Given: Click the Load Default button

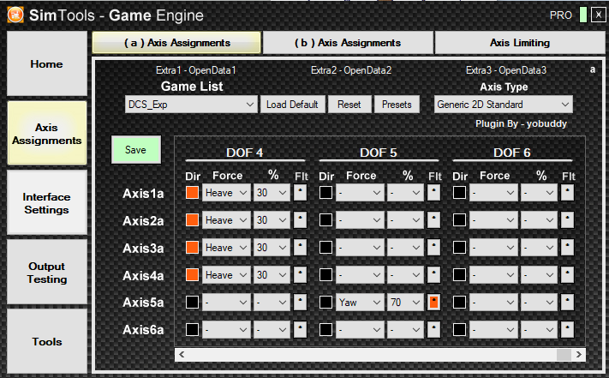Looking at the screenshot, I should (292, 105).
